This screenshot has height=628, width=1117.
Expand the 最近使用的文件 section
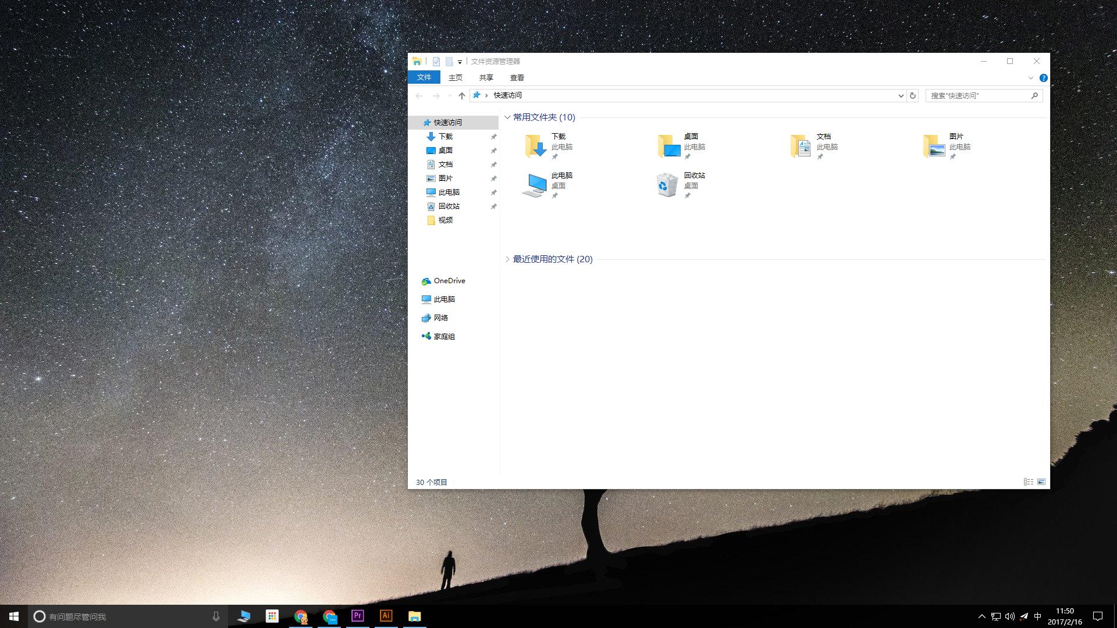pyautogui.click(x=507, y=259)
